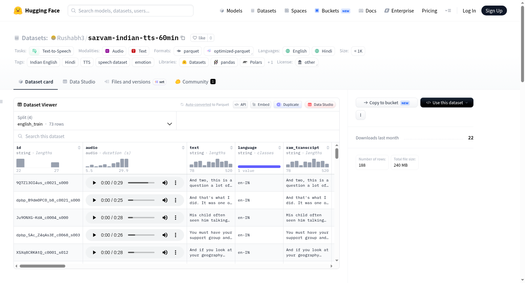525x283 pixels.
Task: Click Copy to bucket button
Action: (x=387, y=103)
